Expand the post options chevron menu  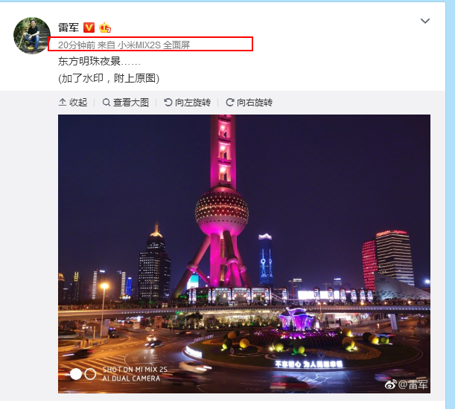(x=425, y=21)
